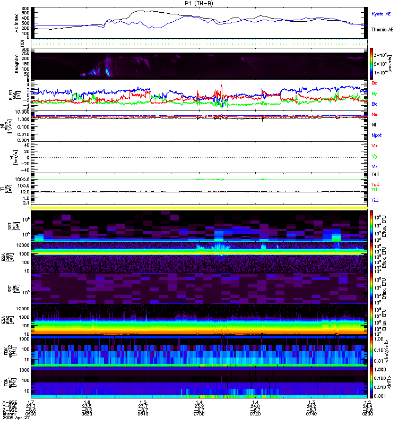The width and height of the screenshot is (398, 425).
Task: Click the 0640 time tick label
Action: 143,414
